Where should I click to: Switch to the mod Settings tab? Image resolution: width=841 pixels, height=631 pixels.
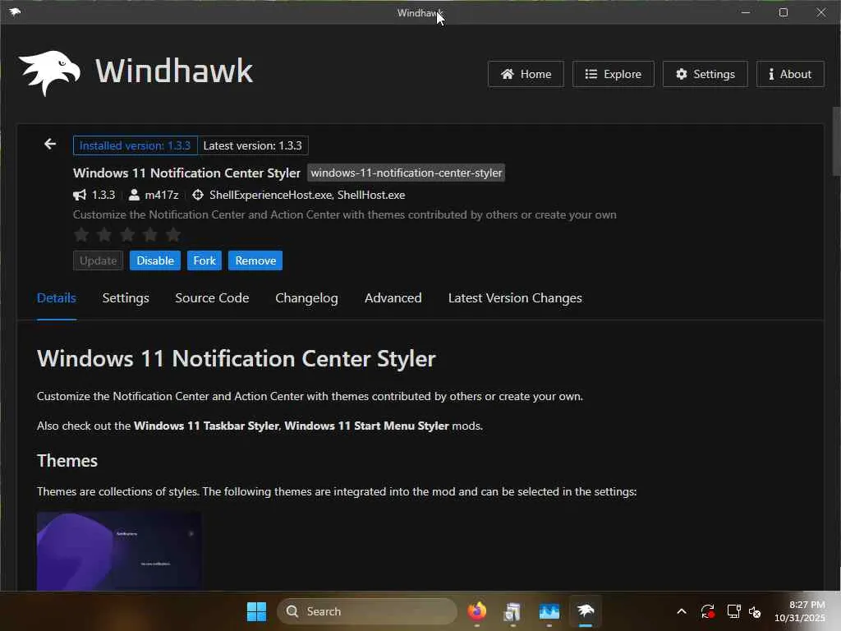126,297
